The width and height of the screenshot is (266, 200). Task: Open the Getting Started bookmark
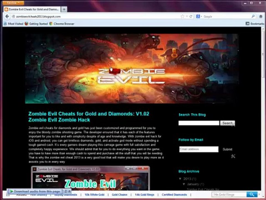pos(36,24)
